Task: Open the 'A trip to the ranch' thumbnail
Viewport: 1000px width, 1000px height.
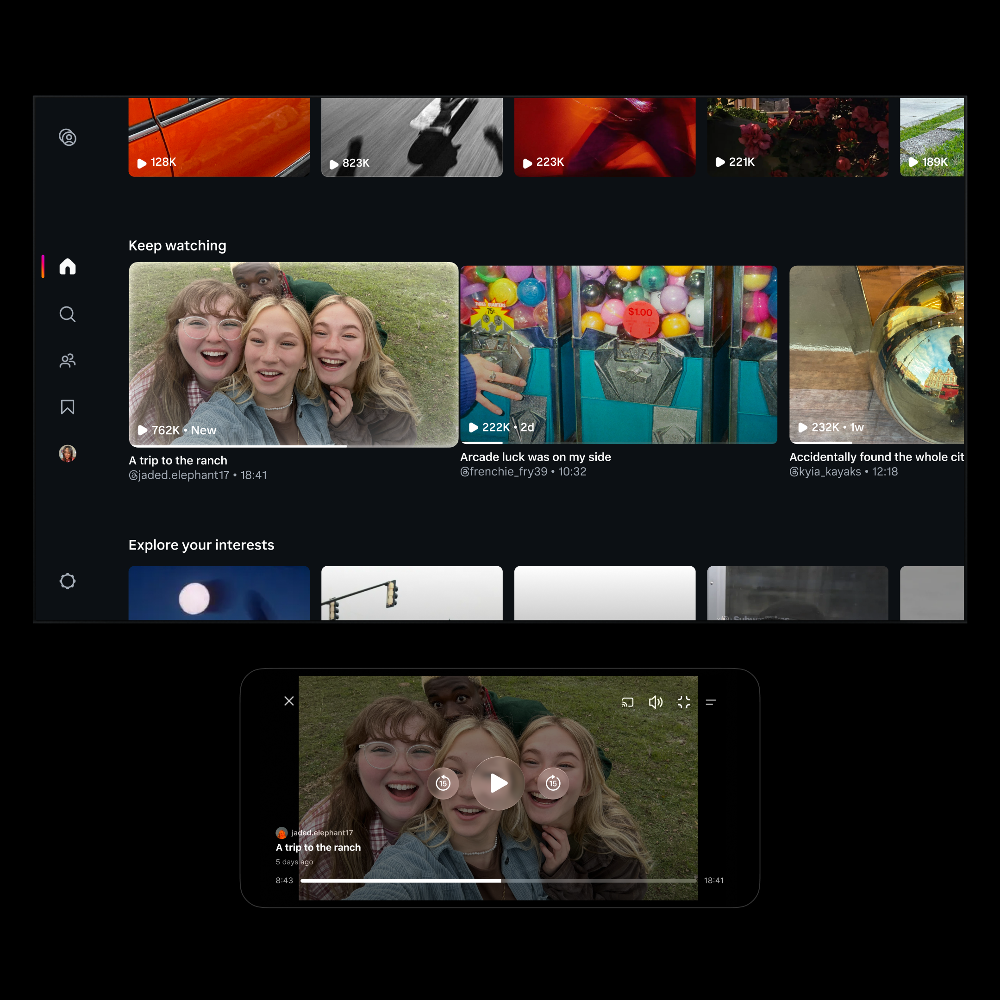Action: [x=294, y=355]
